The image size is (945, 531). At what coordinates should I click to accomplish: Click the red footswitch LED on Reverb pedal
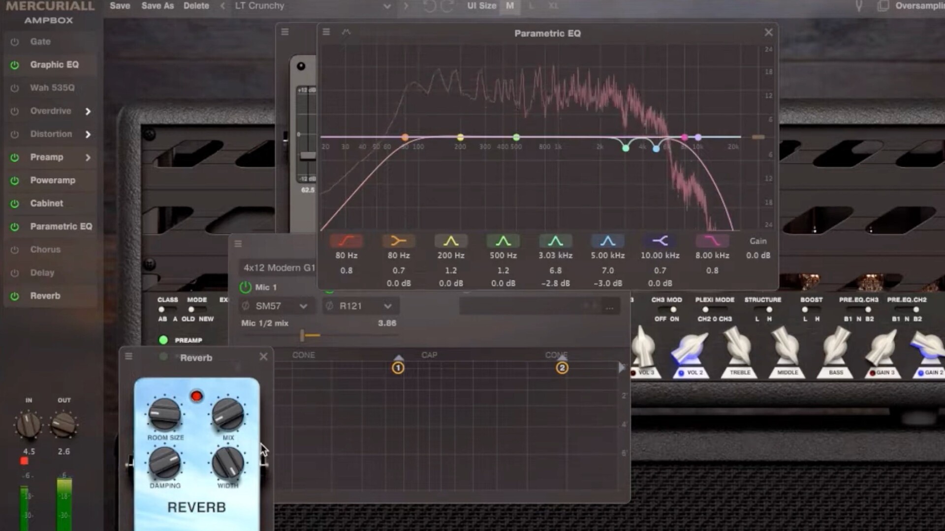196,396
